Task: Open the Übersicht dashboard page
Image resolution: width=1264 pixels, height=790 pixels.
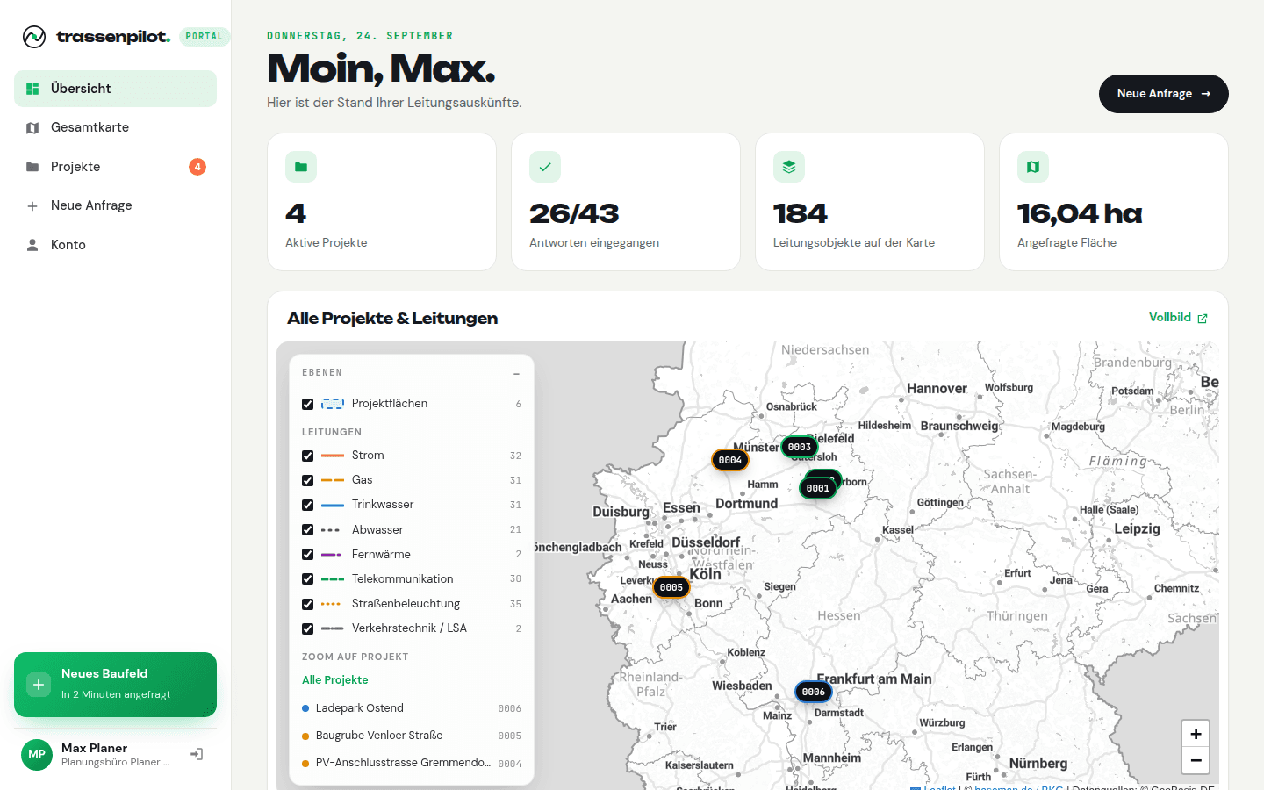Action: [x=115, y=89]
